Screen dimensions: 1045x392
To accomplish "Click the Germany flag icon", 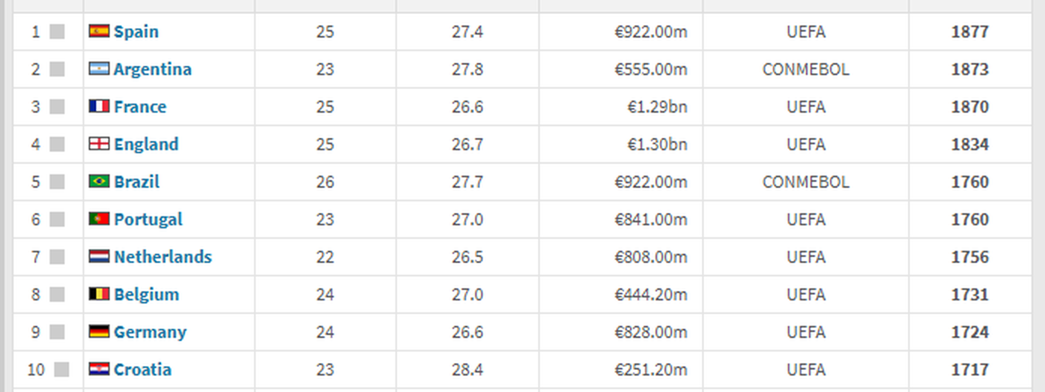I will [x=99, y=331].
